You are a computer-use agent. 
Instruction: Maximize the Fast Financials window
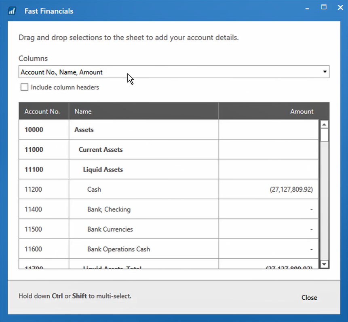324,7
